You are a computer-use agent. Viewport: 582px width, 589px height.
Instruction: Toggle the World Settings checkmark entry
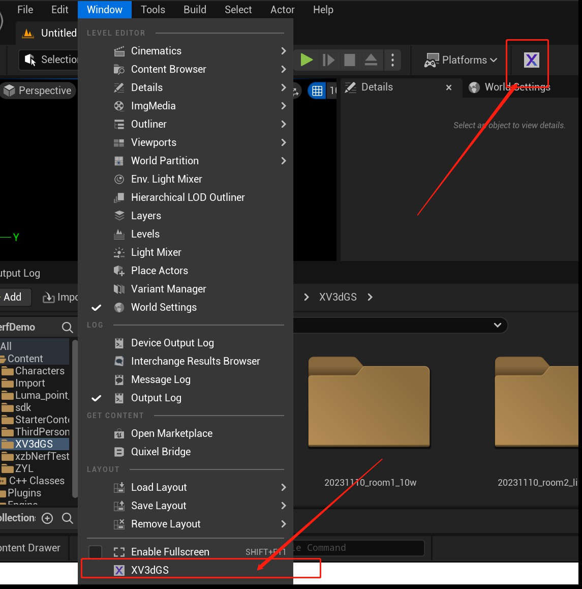point(186,307)
